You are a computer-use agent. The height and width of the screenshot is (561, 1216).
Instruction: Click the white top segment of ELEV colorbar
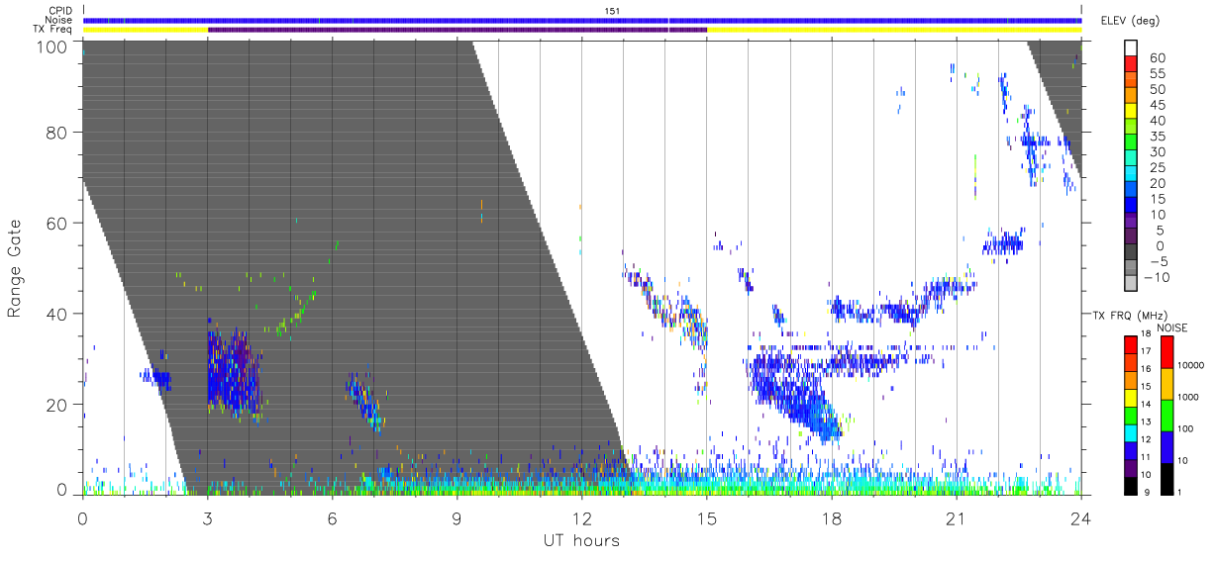1132,48
